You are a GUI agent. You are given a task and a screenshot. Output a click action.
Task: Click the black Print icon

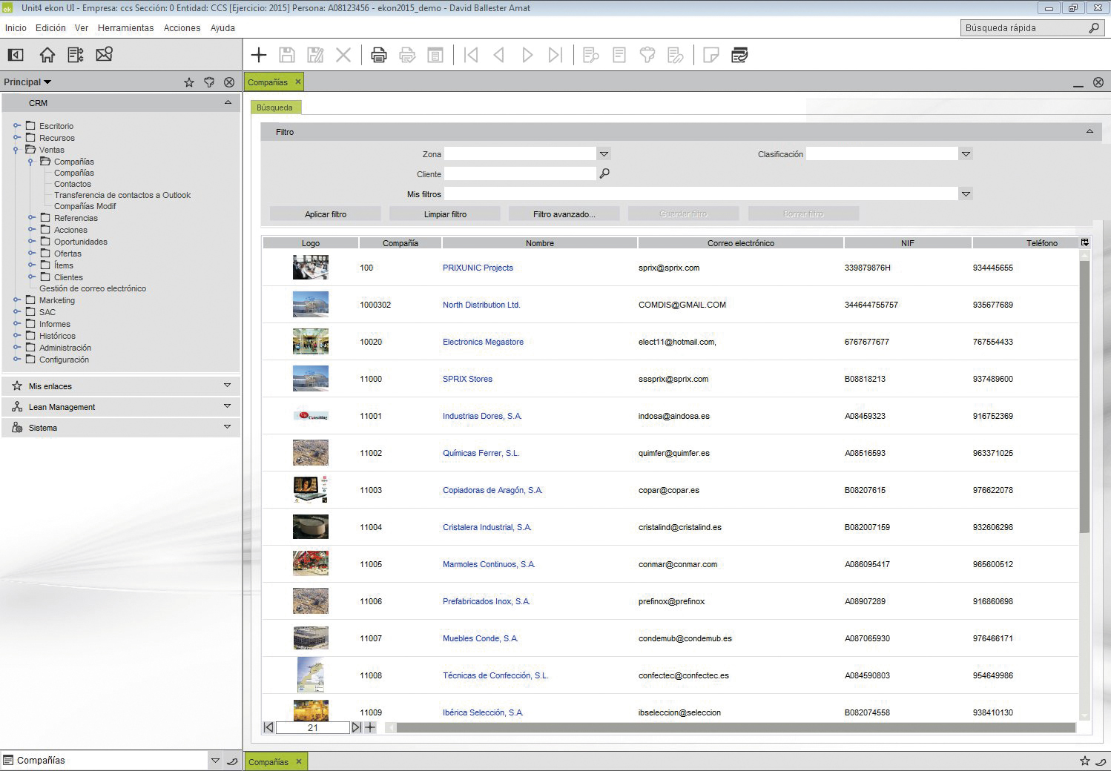pos(379,55)
